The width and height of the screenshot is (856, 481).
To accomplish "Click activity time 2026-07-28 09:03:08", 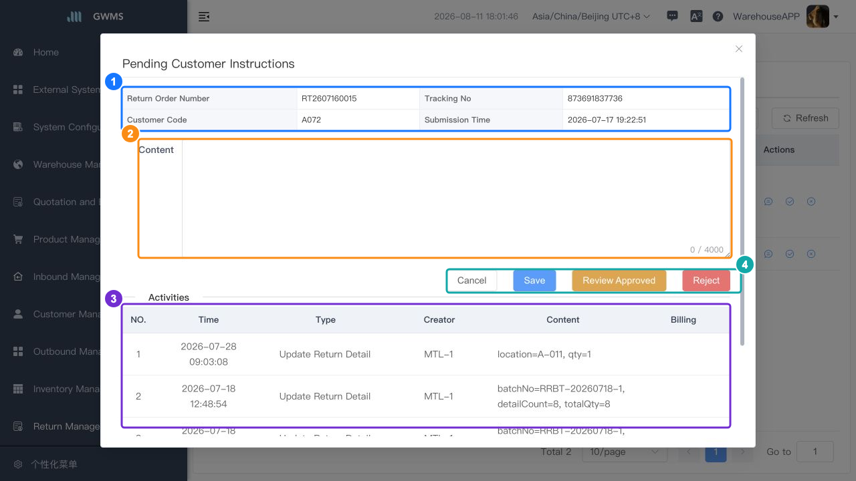I will click(x=209, y=354).
